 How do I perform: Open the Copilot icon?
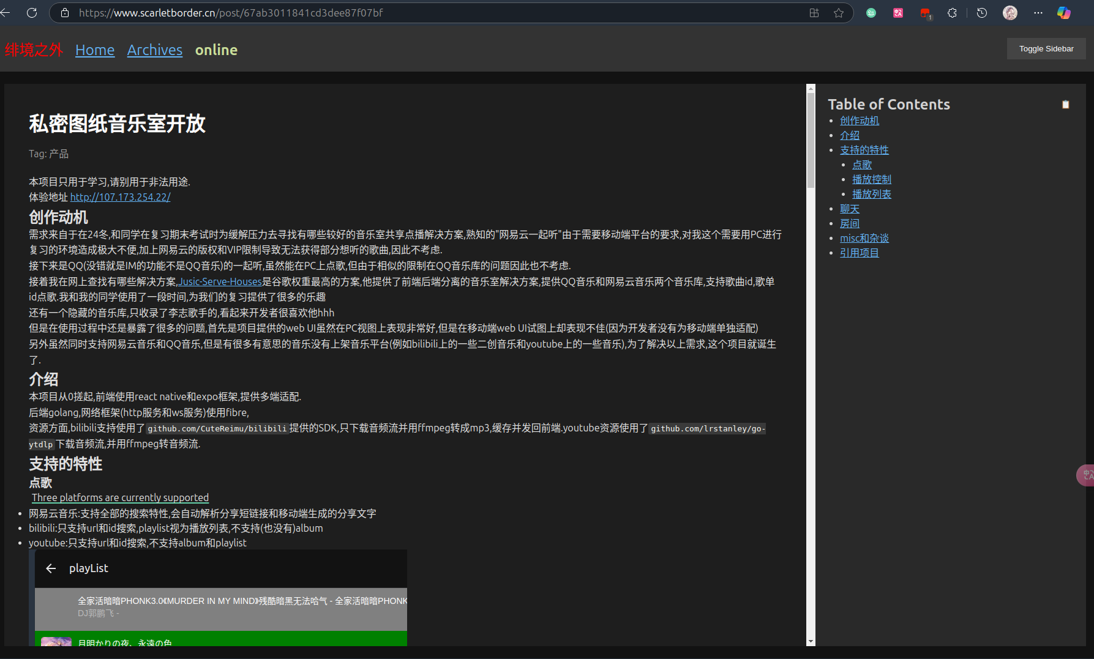(1064, 13)
